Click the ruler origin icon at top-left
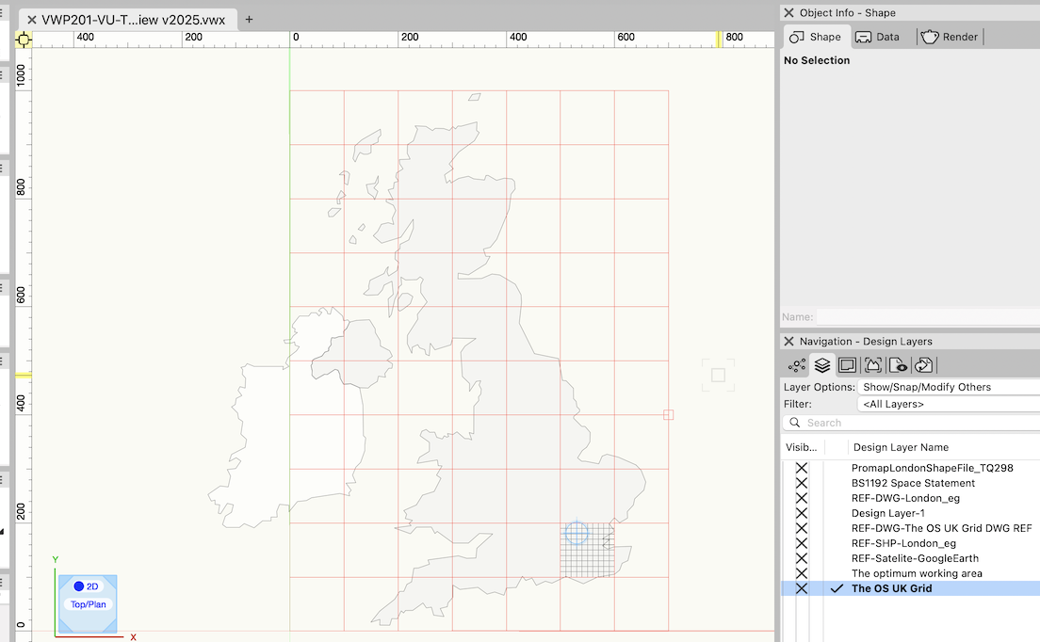Image resolution: width=1040 pixels, height=642 pixels. coord(23,39)
